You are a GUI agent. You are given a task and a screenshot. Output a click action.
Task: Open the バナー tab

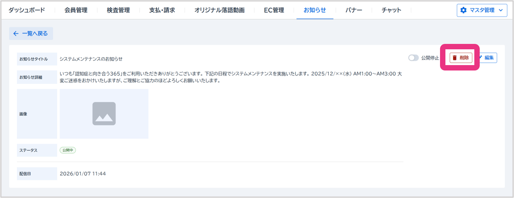click(x=354, y=10)
